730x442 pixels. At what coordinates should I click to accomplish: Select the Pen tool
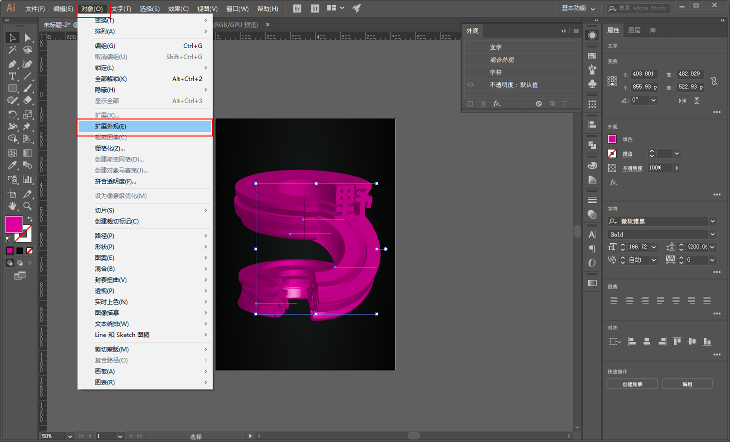[12, 64]
